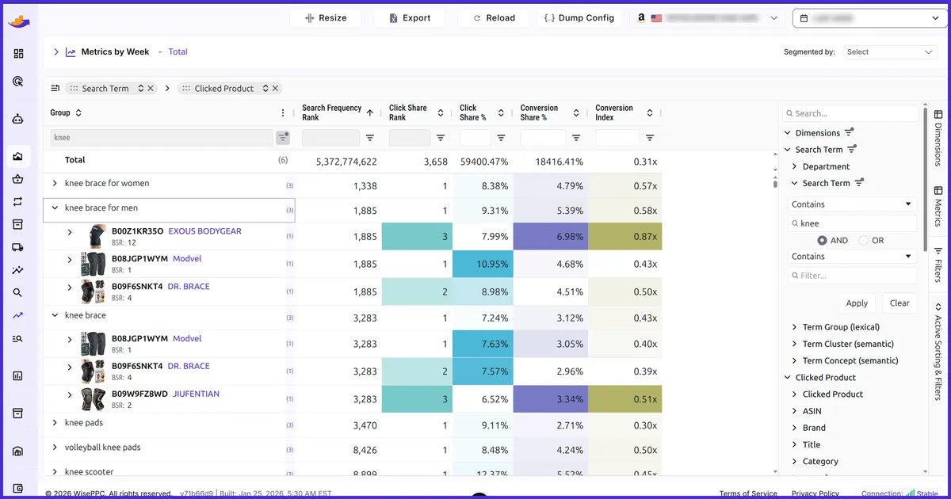Open Click Share Rank filter icon
The height and width of the screenshot is (499, 951).
[441, 138]
